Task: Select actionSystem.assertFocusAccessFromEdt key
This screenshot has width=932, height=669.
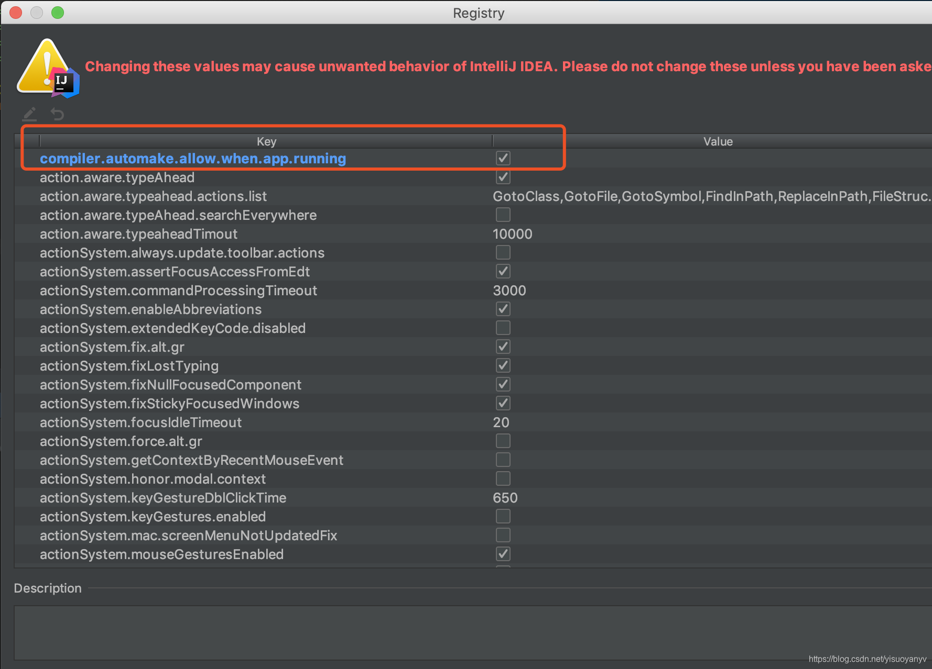Action: click(175, 272)
